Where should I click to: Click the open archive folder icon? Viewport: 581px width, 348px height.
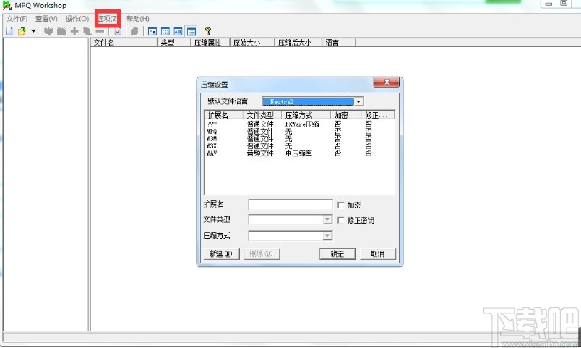pyautogui.click(x=22, y=31)
